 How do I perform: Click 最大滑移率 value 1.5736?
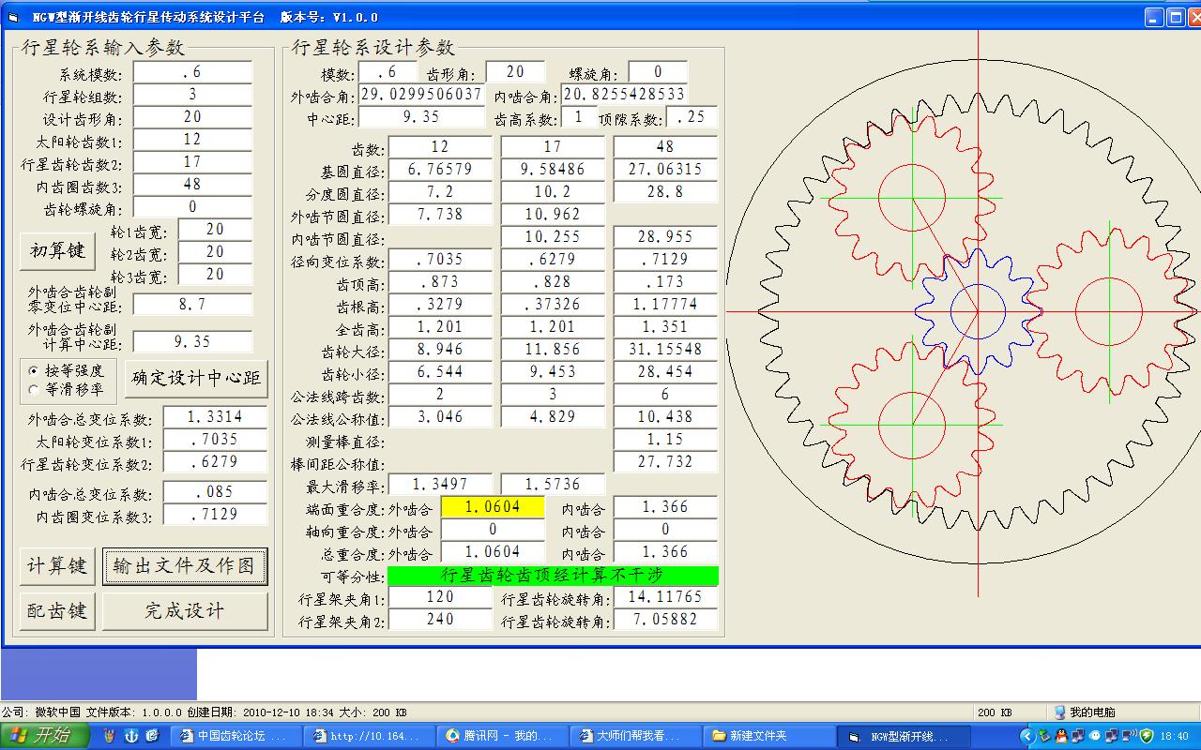553,485
